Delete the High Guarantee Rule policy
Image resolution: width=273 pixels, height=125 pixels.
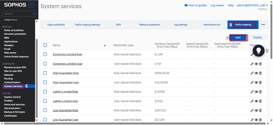(x=260, y=73)
